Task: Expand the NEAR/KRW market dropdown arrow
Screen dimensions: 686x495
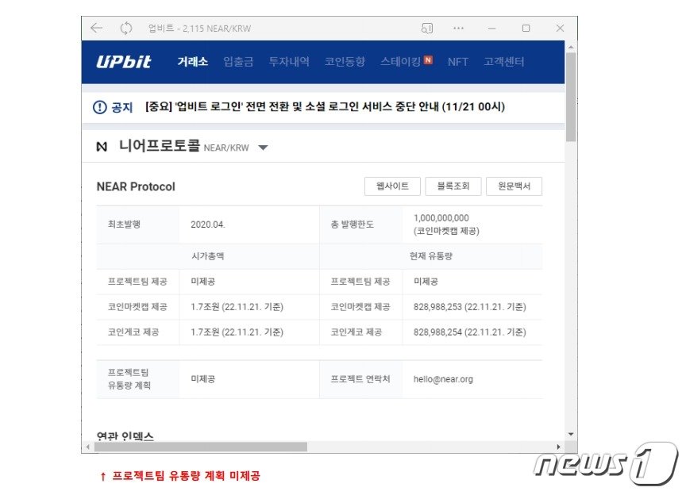Action: click(x=263, y=148)
